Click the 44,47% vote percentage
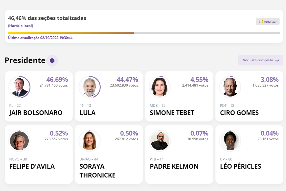286x191 pixels. point(127,80)
